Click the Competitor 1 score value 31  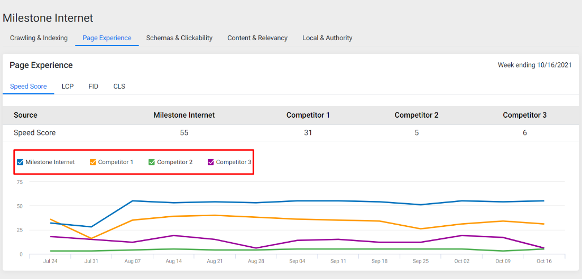(308, 133)
